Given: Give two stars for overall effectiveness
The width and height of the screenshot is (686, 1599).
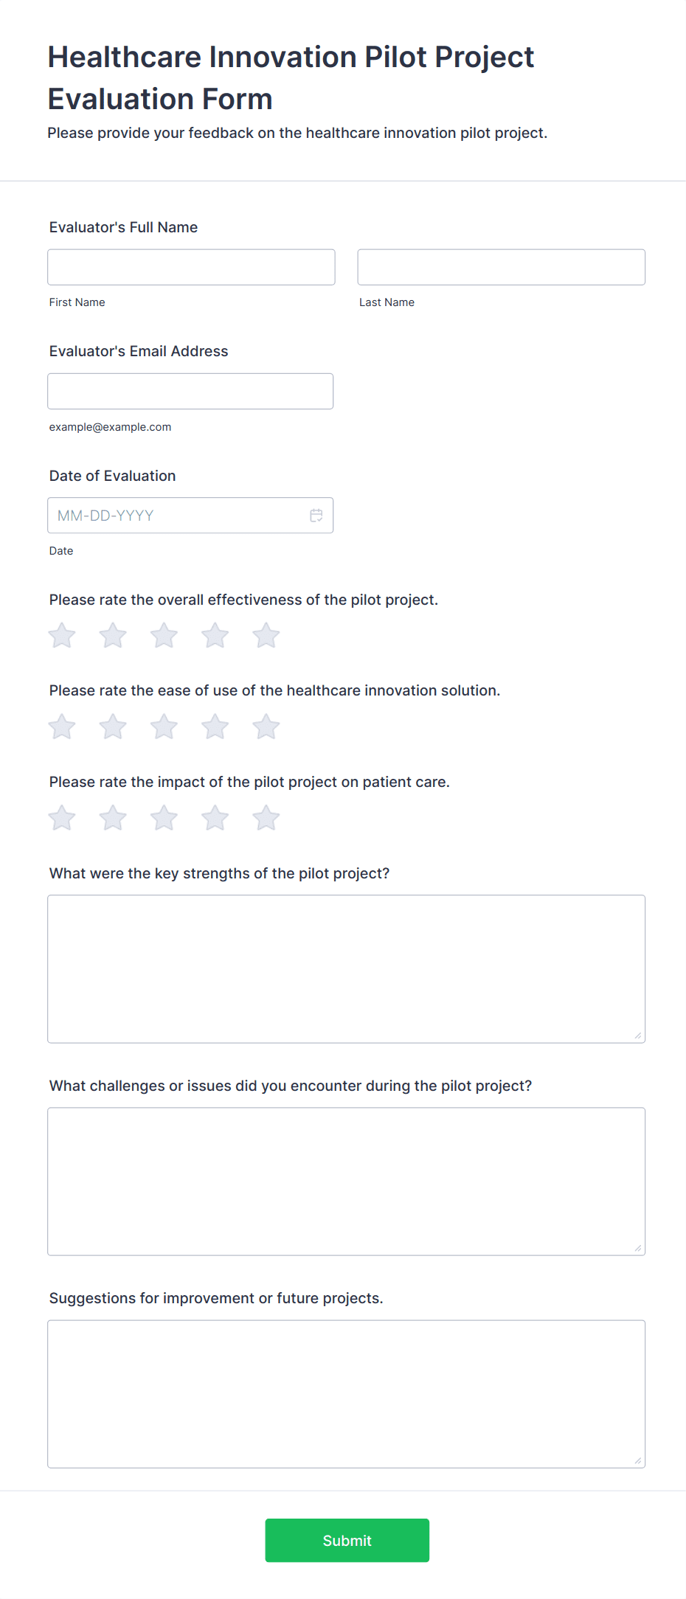Looking at the screenshot, I should coord(113,635).
